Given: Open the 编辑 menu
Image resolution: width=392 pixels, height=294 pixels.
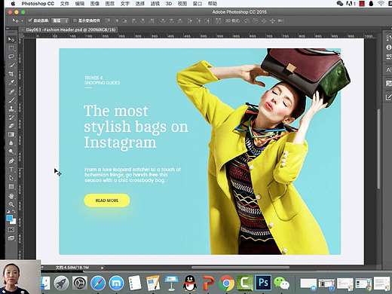Looking at the screenshot, I should [80, 4].
